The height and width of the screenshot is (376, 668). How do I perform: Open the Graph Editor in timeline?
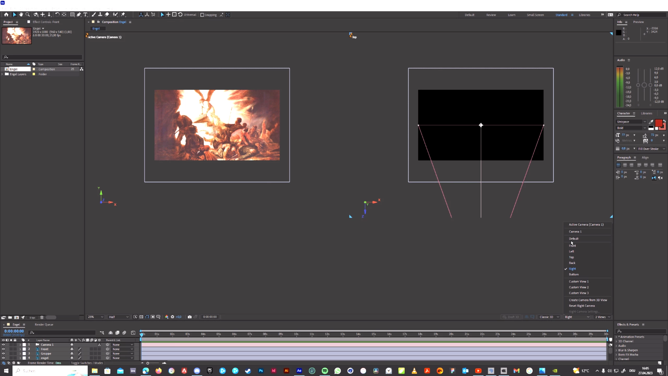(133, 333)
